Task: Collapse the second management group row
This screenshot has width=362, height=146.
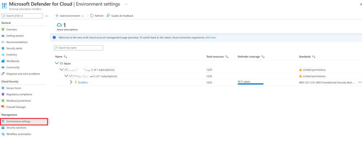Action: (66, 76)
